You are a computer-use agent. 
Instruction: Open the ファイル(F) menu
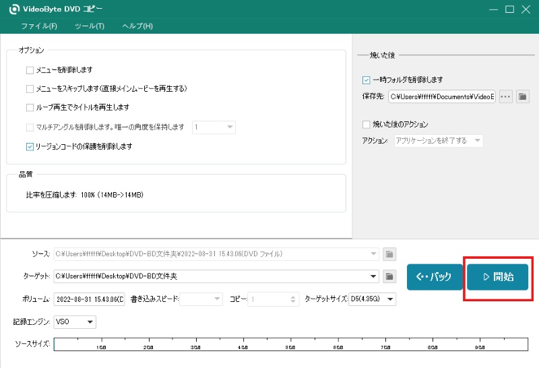(39, 26)
